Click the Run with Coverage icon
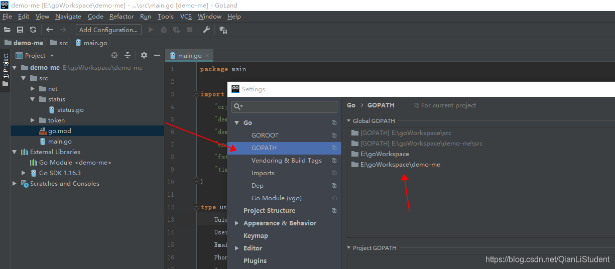The height and width of the screenshot is (269, 615). (177, 30)
